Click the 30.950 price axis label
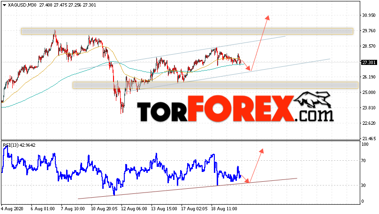This screenshot has height=214, width=379. [x=369, y=15]
